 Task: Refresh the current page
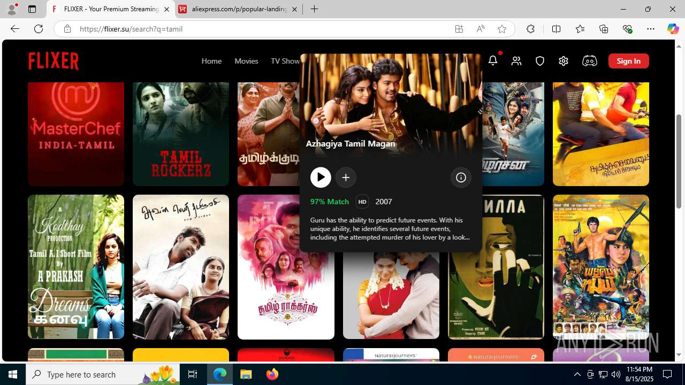coord(39,29)
